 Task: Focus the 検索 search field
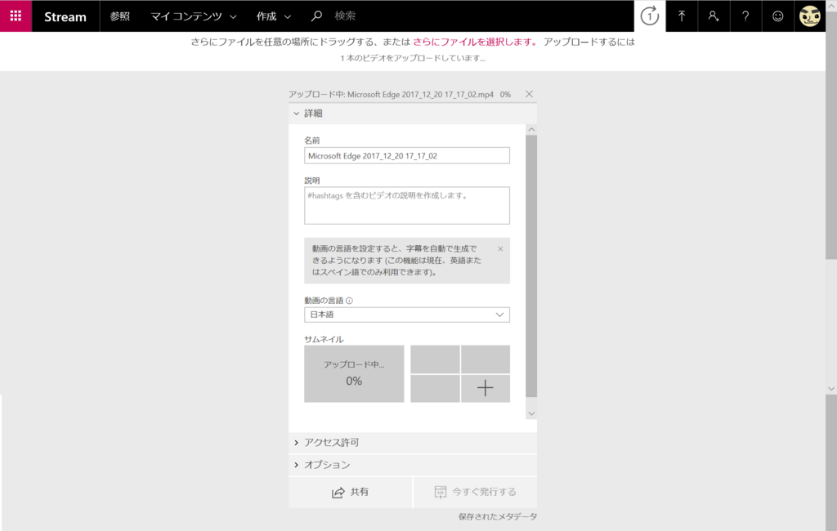coord(345,16)
